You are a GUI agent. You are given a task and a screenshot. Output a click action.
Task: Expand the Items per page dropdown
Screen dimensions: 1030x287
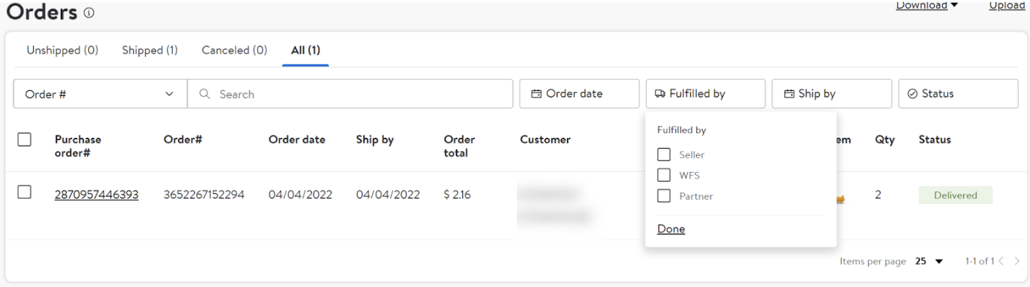930,261
